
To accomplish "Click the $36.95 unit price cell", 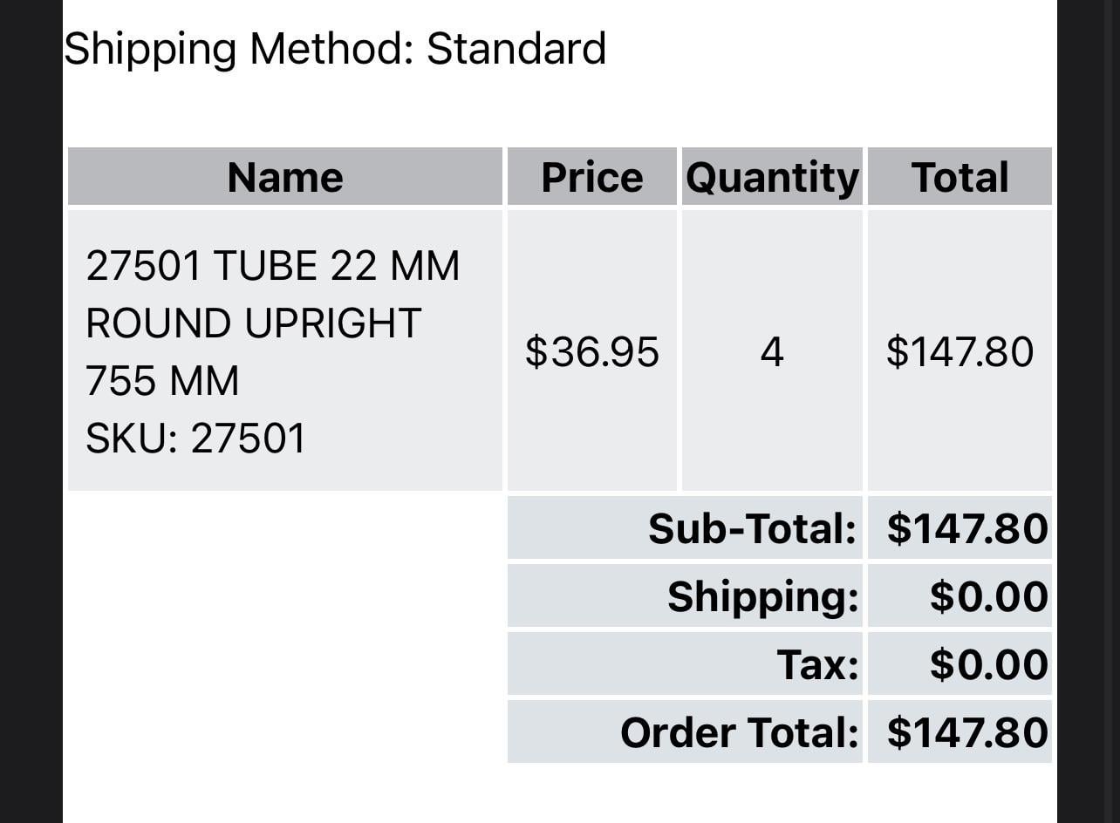I will 591,352.
